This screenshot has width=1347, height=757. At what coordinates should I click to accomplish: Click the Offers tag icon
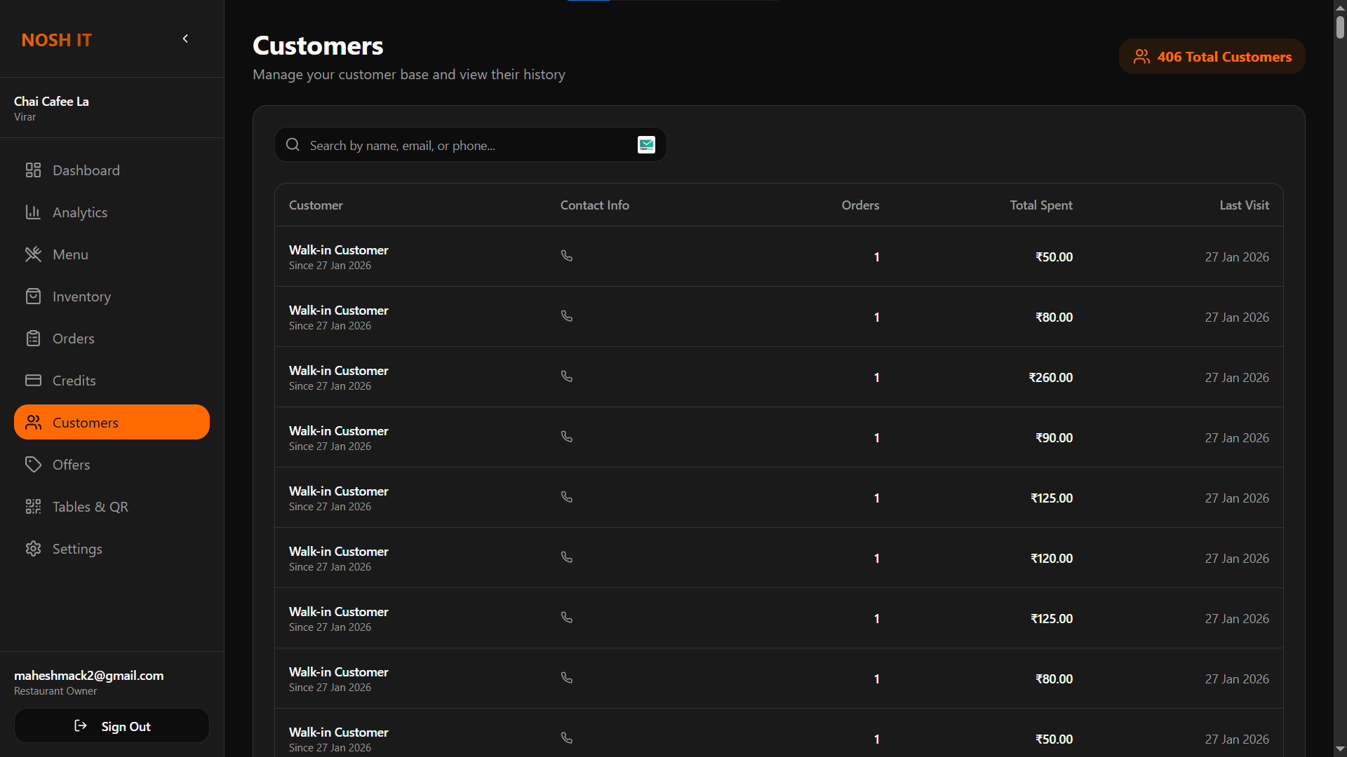(33, 464)
